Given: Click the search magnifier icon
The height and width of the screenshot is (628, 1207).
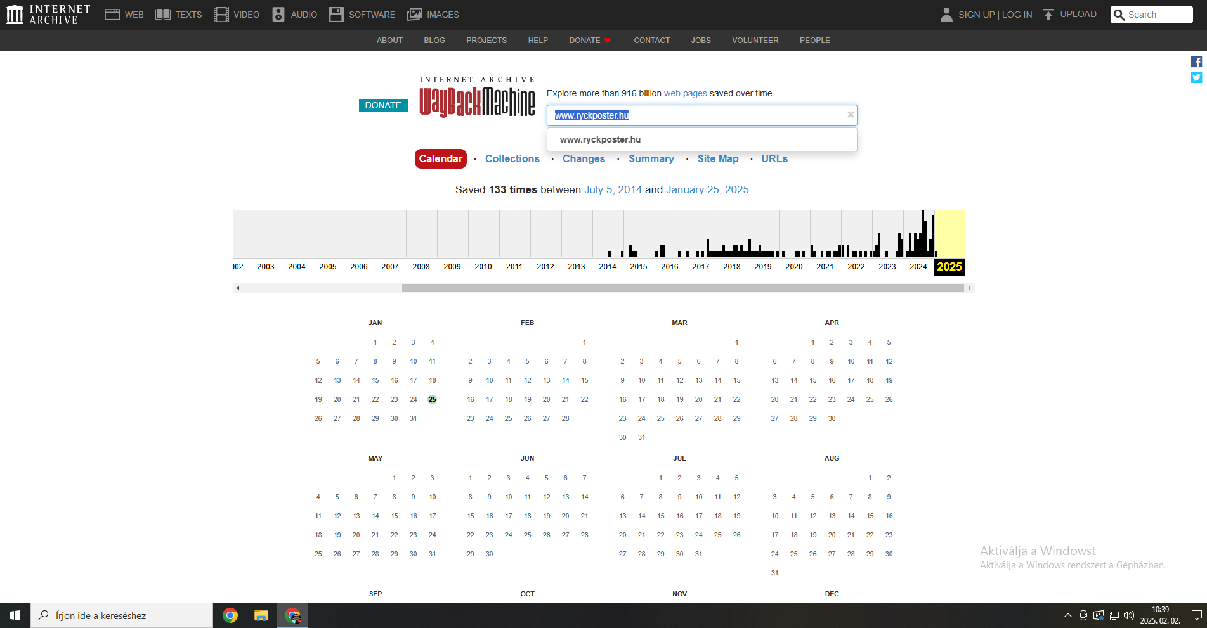Looking at the screenshot, I should [x=1119, y=15].
